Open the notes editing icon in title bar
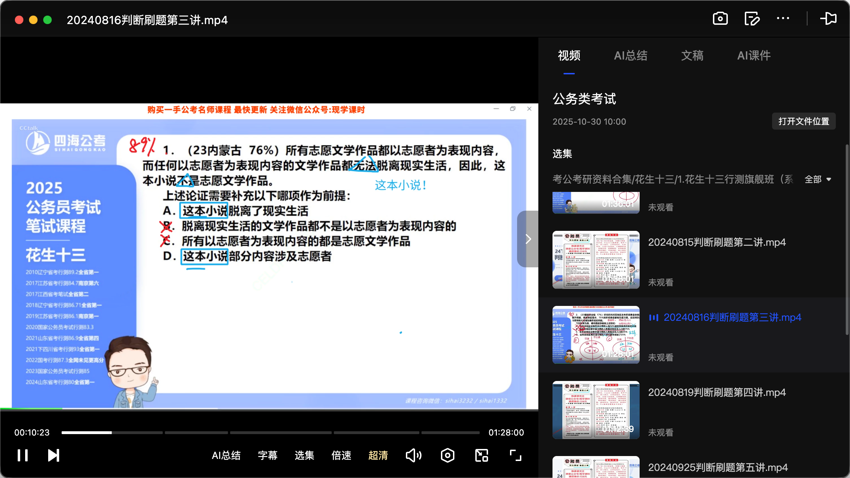 coord(752,18)
